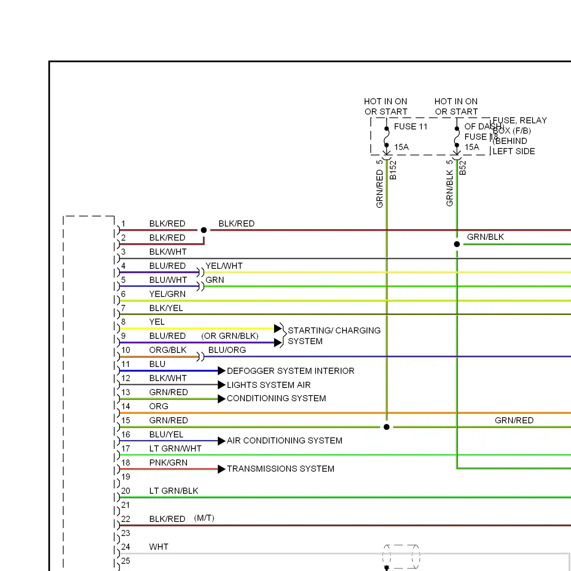571x571 pixels.
Task: Click the BLU label on pin 11
Action: click(x=157, y=364)
